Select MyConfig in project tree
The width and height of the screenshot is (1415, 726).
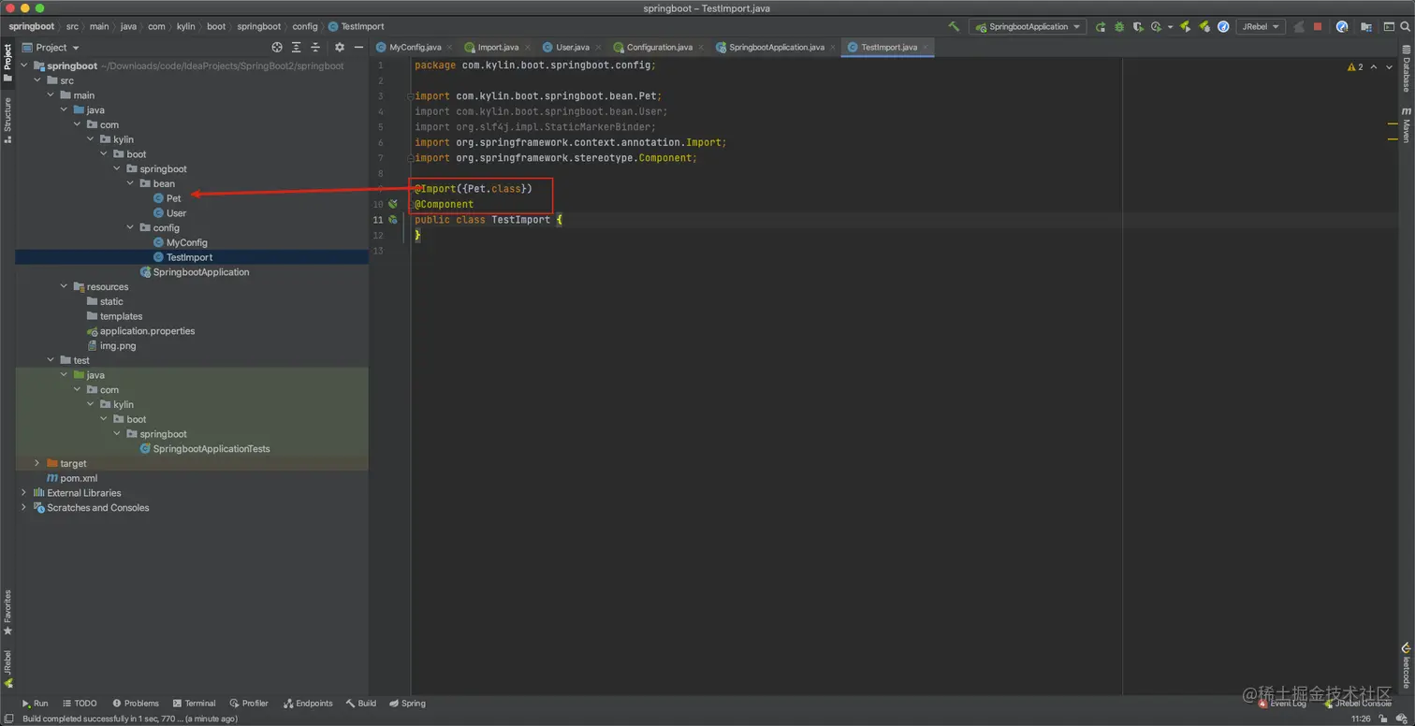pos(180,242)
